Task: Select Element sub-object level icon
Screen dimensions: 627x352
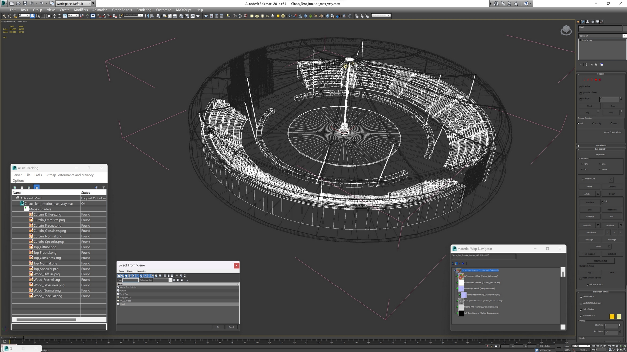Action: point(600,80)
